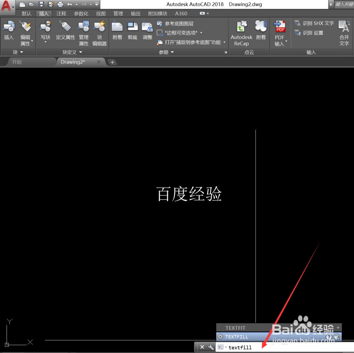Image resolution: width=354 pixels, height=353 pixels.
Task: Click the New drawing icon
Action: pyautogui.click(x=22, y=4)
